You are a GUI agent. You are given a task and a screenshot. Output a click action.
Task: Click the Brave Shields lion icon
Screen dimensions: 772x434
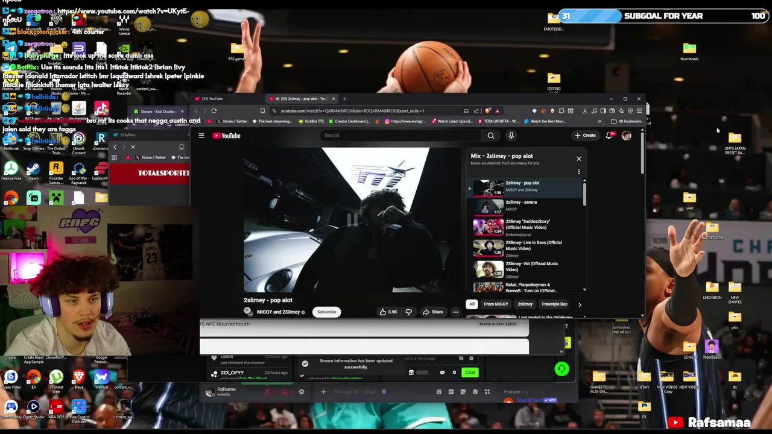coord(488,111)
